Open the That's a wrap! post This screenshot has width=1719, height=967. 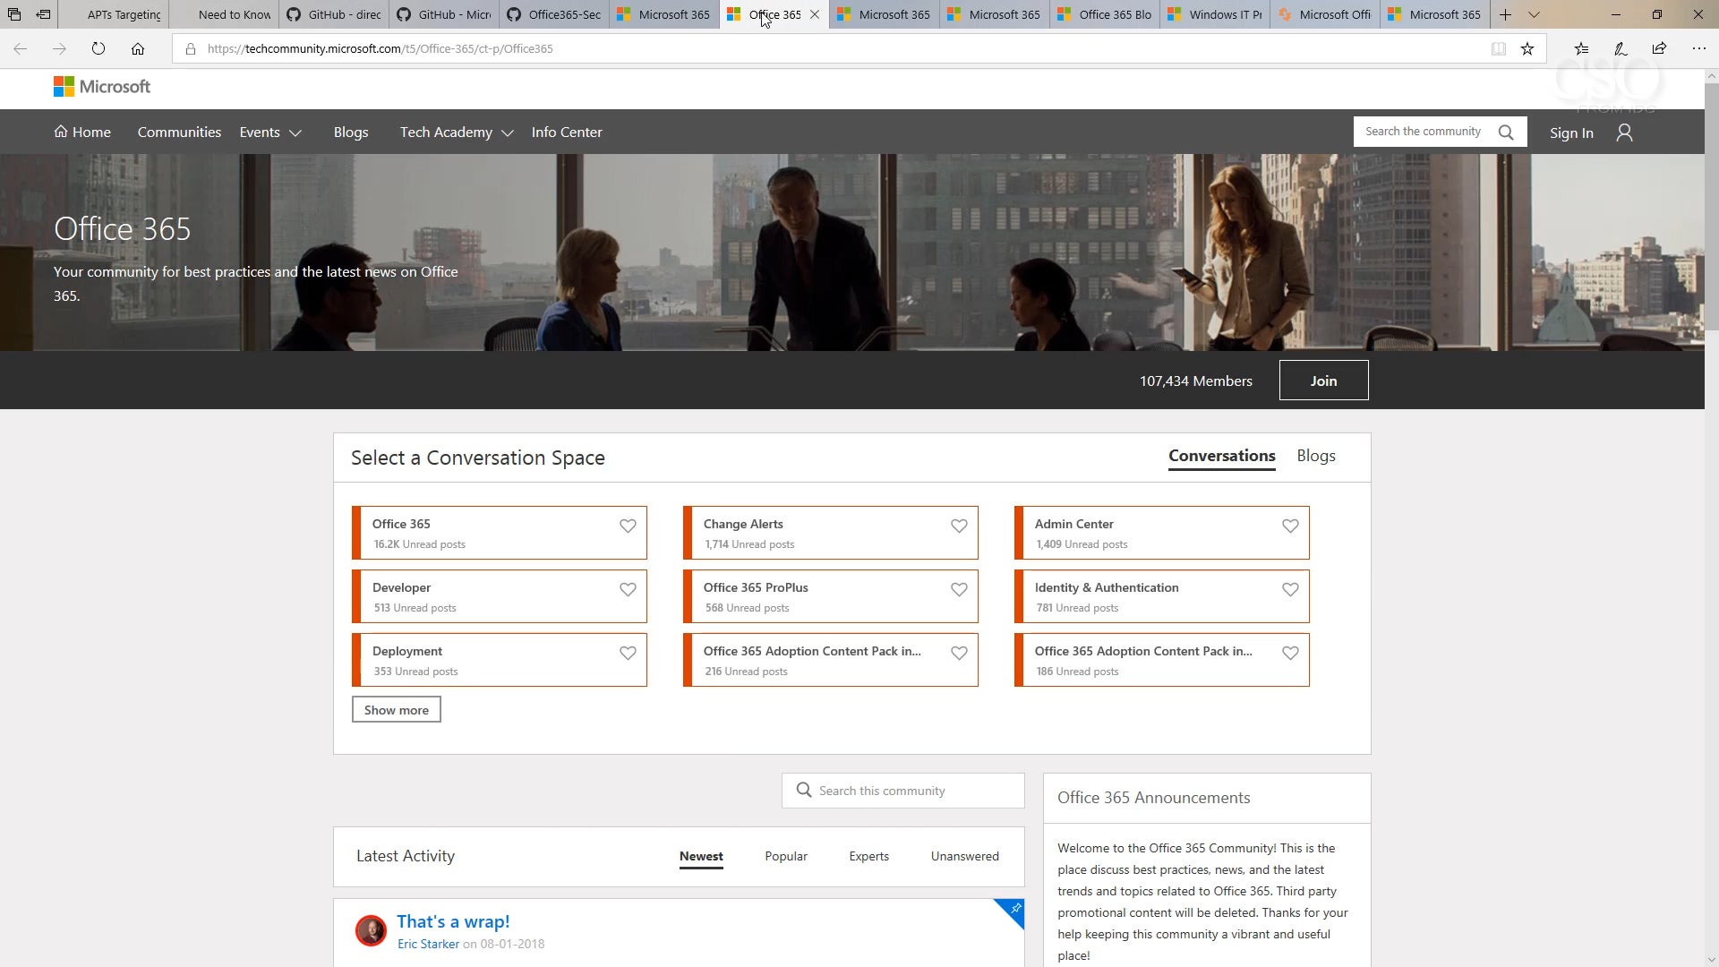(x=453, y=921)
